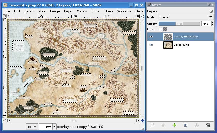Image resolution: width=217 pixels, height=133 pixels.
Task: Hide the Background layer
Action: pos(151,45)
